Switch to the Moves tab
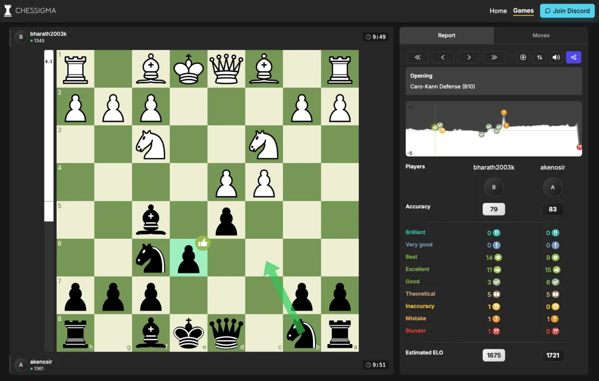Viewport: 599px width, 381px height. tap(541, 35)
